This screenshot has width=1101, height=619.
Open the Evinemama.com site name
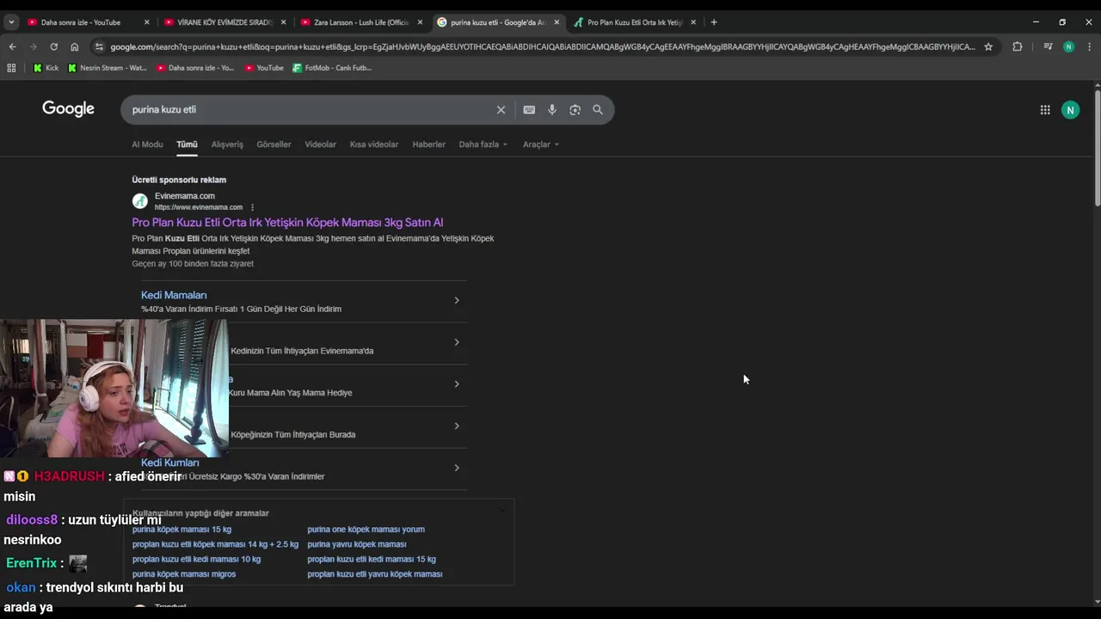(185, 196)
